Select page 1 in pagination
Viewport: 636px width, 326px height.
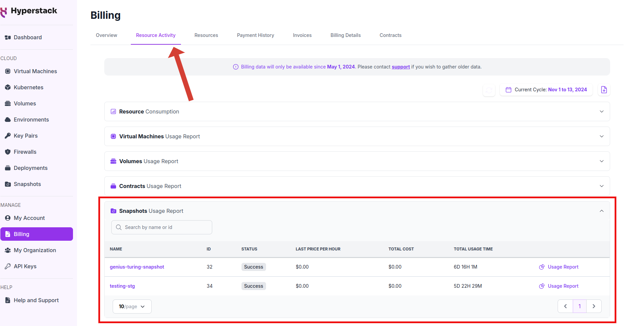coord(579,306)
